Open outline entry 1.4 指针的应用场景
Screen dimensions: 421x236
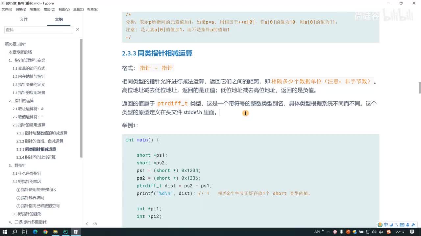coord(29,92)
